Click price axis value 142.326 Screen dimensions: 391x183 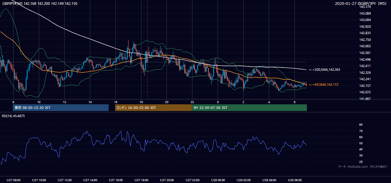365,73
